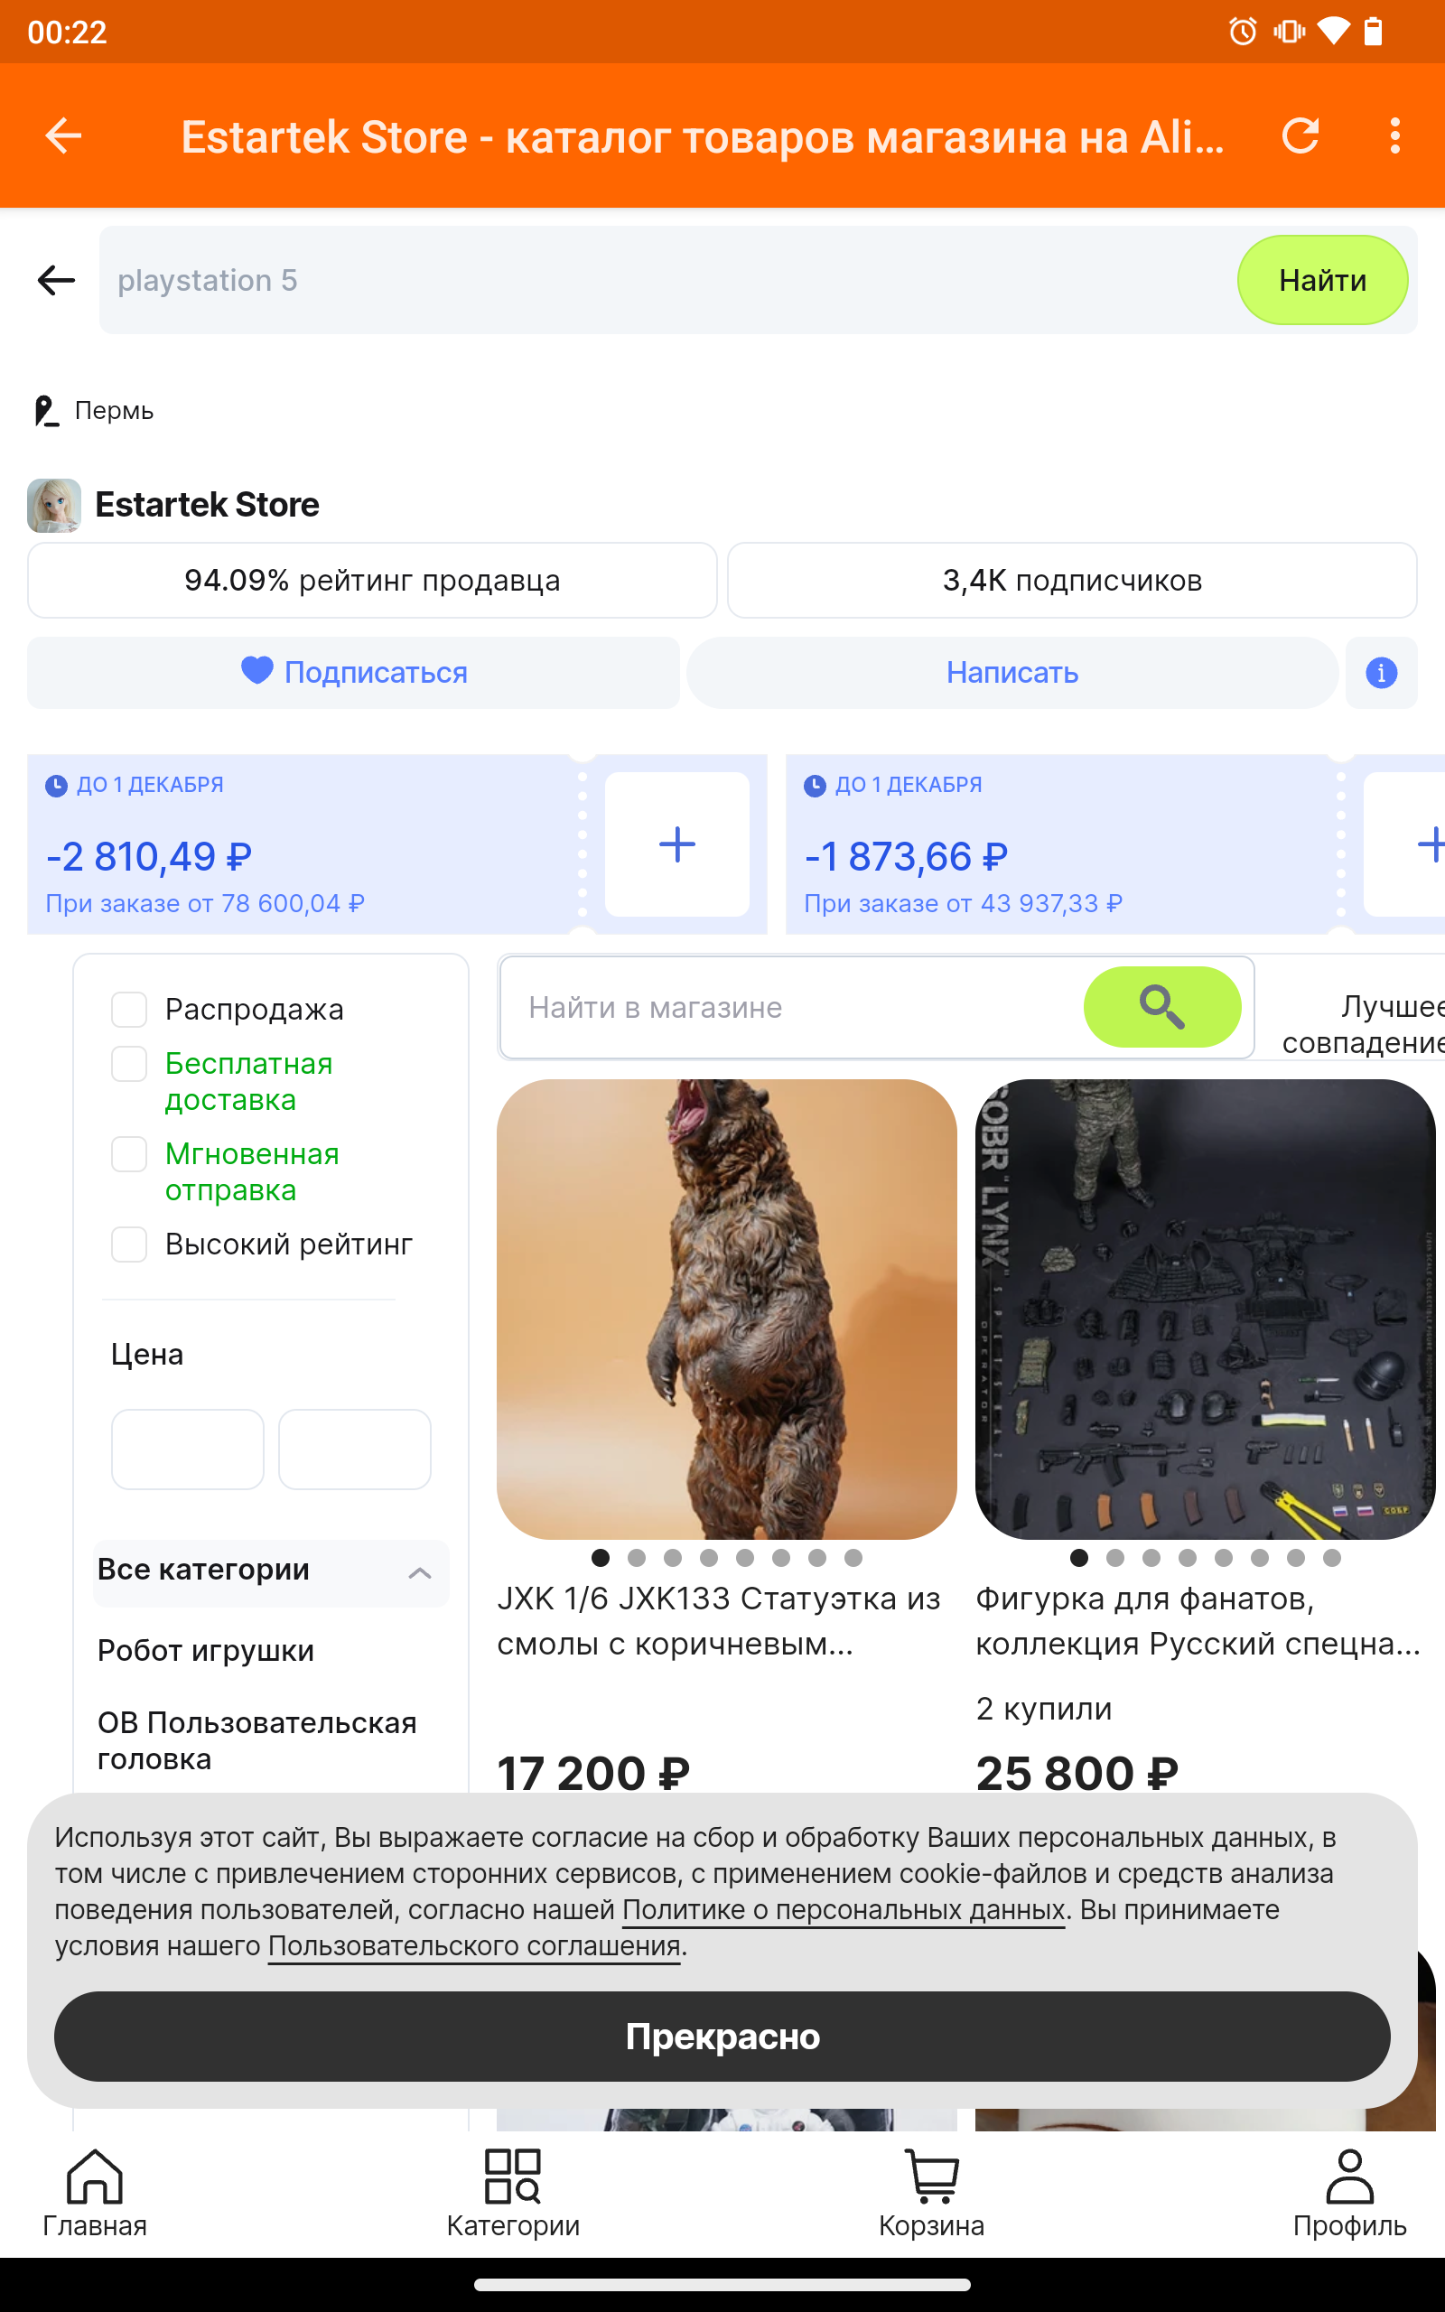This screenshot has width=1445, height=2312.
Task: Open the three-dot overflow menu
Action: coord(1394,135)
